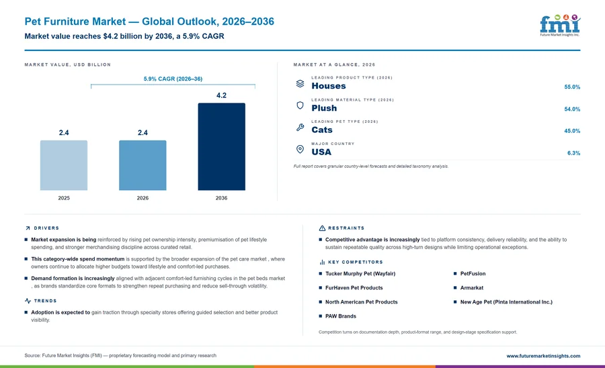The height and width of the screenshot is (368, 605).
Task: Click 'Adoption is expected to' bullet
Action: pos(155,316)
